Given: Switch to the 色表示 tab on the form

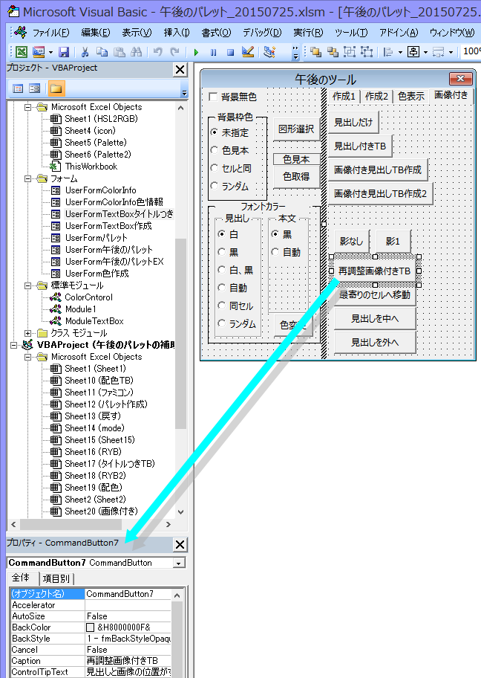Looking at the screenshot, I should click(x=411, y=97).
